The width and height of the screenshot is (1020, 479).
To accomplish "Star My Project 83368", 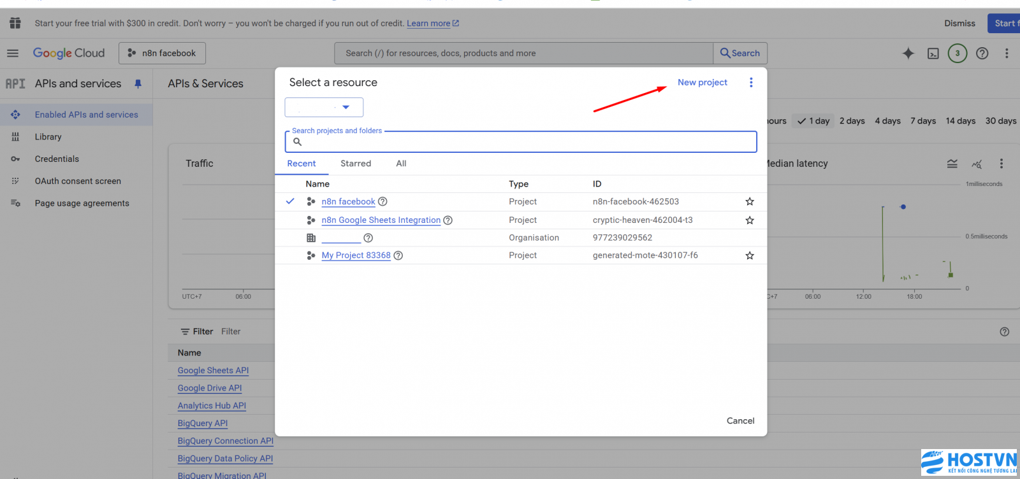I will point(750,255).
